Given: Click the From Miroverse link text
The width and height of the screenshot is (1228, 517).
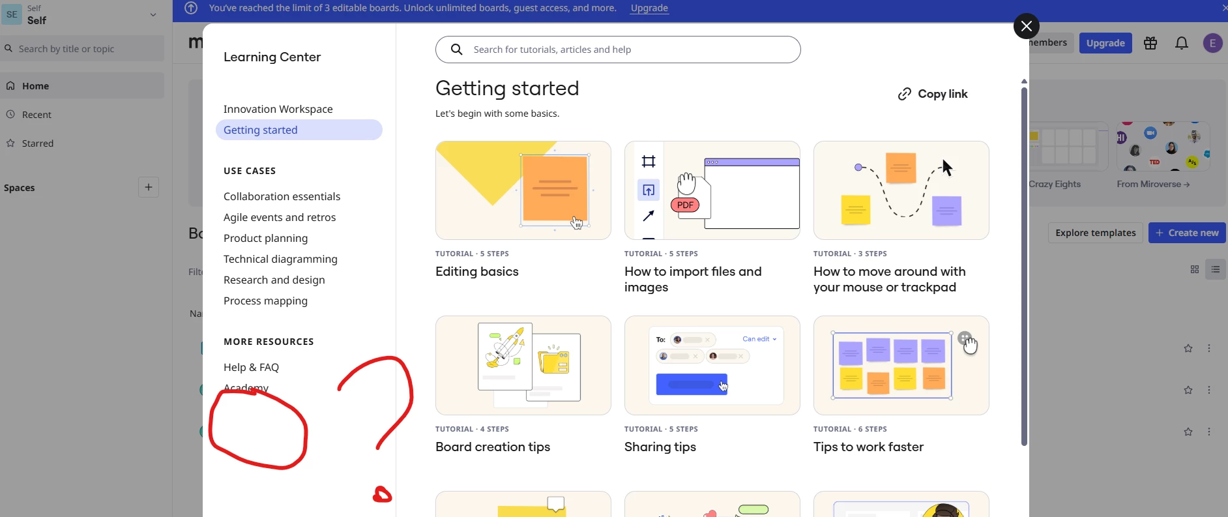Looking at the screenshot, I should coord(1153,185).
